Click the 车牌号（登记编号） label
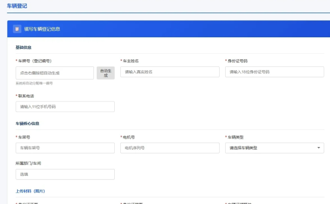This screenshot has width=330, height=204. pyautogui.click(x=35, y=61)
